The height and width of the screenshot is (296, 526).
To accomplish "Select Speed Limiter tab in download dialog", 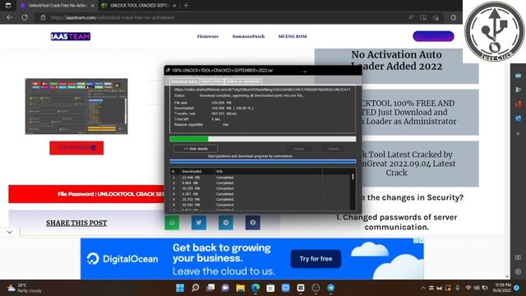I will (x=212, y=81).
